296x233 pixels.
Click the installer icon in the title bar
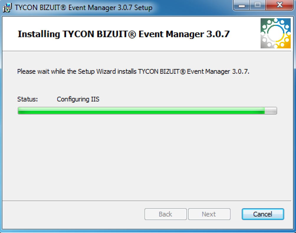tap(7, 8)
